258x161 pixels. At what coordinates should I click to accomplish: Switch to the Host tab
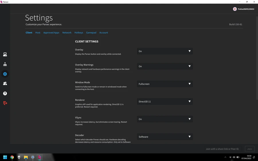(38, 33)
